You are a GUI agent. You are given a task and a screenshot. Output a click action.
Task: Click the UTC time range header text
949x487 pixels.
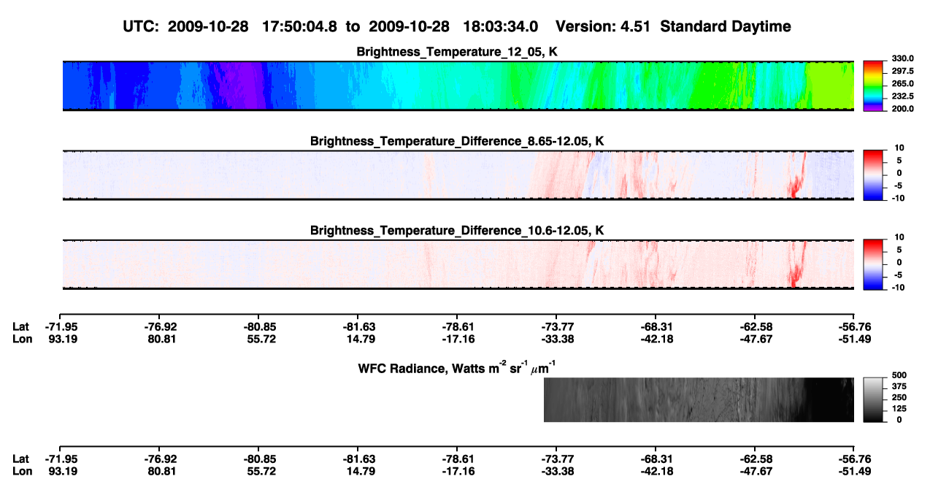click(x=457, y=26)
